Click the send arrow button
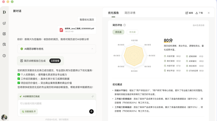The width and height of the screenshot is (217, 121). pos(91,111)
